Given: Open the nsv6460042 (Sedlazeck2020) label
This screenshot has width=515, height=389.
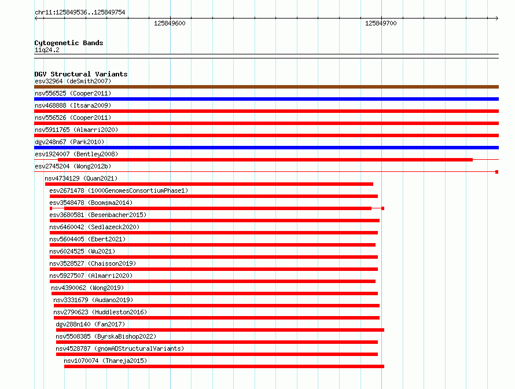Looking at the screenshot, I should (x=94, y=227).
